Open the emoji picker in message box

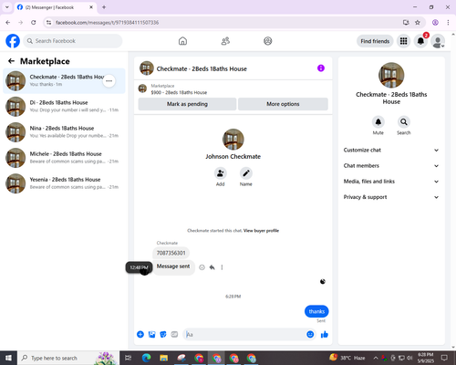(x=310, y=335)
